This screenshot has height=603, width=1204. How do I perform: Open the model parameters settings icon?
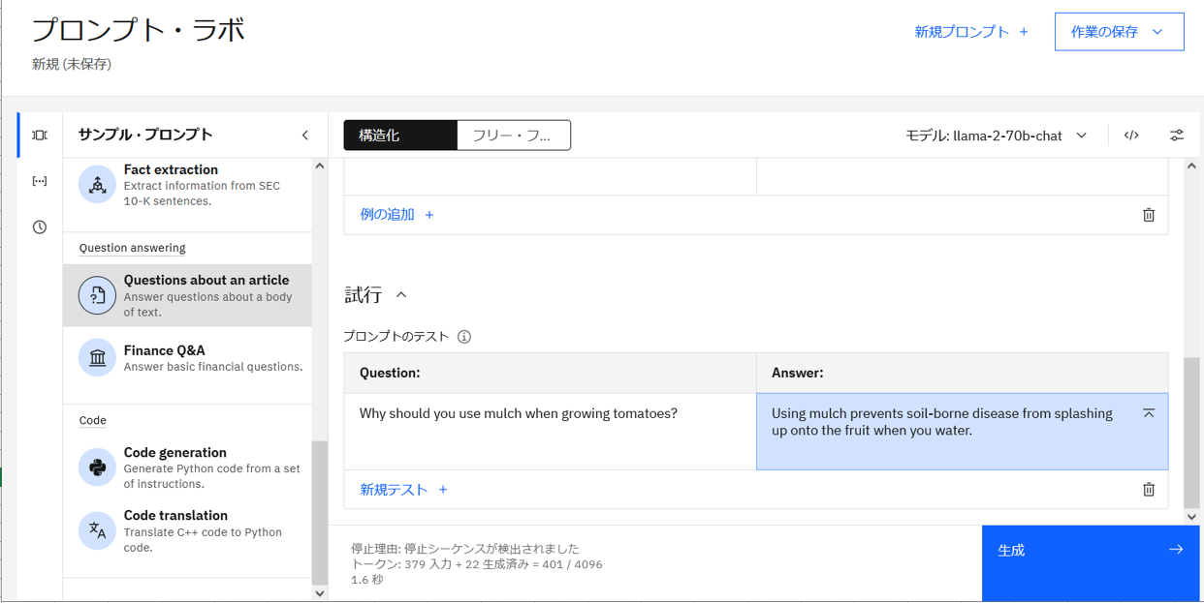pyautogui.click(x=1177, y=136)
